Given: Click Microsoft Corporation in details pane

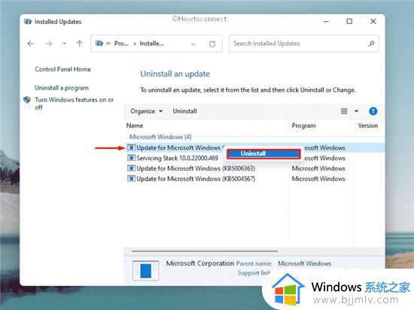Looking at the screenshot, I should [x=200, y=263].
